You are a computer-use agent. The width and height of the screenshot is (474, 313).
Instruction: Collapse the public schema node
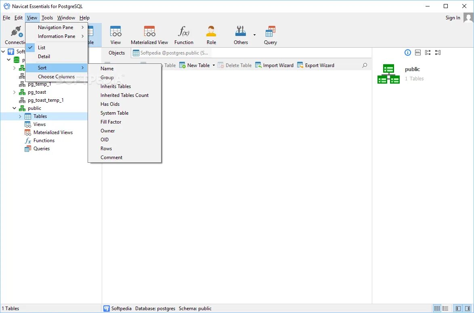(x=14, y=108)
